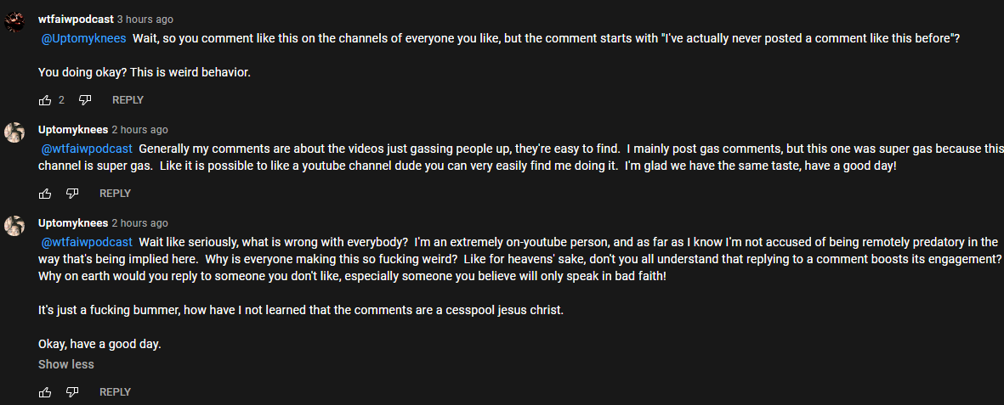Open the "3 hours ago" timestamp link
The height and width of the screenshot is (405, 1004).
(x=145, y=20)
